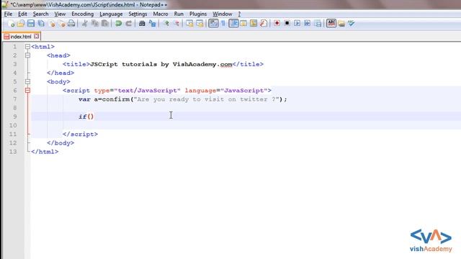Stop macro recording (black square)
This screenshot has width=461, height=259.
[287, 24]
